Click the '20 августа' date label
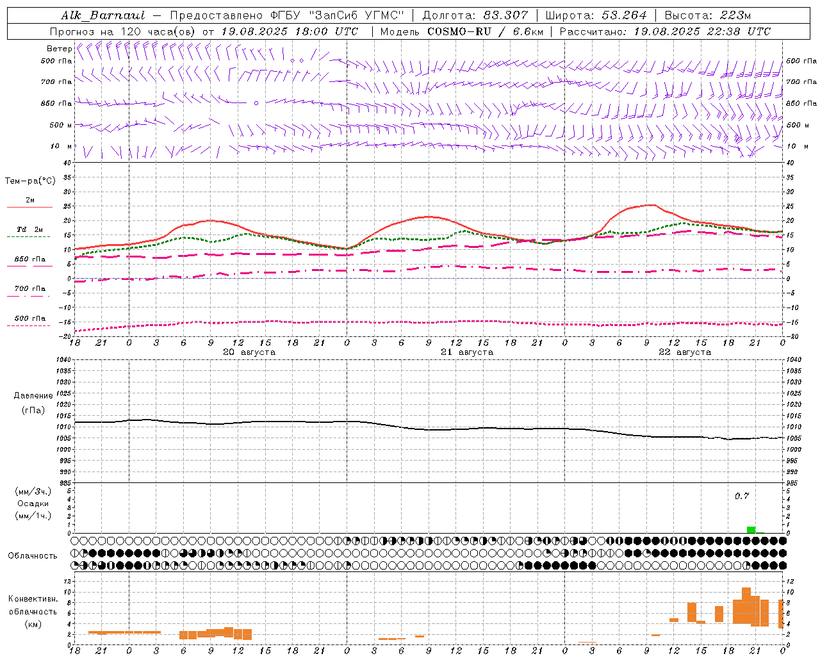The width and height of the screenshot is (820, 656). pyautogui.click(x=249, y=352)
